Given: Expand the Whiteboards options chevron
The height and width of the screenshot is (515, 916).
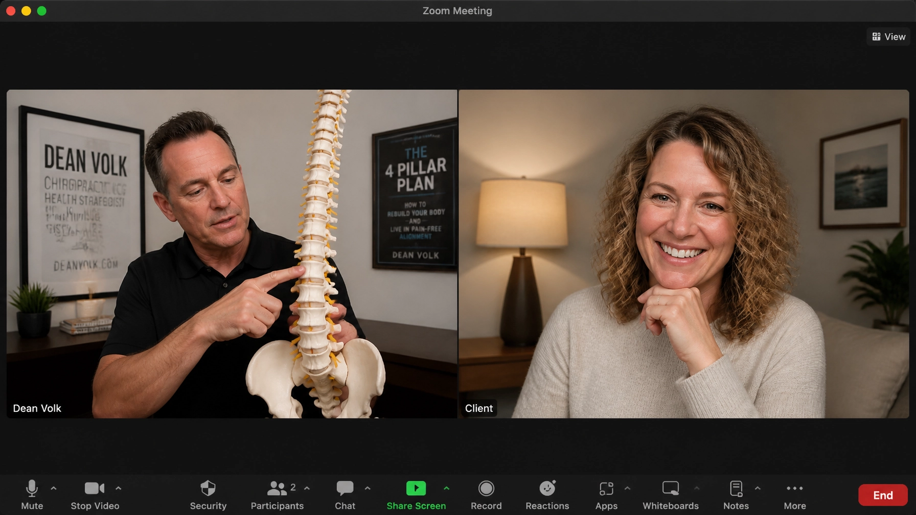Looking at the screenshot, I should (x=697, y=488).
